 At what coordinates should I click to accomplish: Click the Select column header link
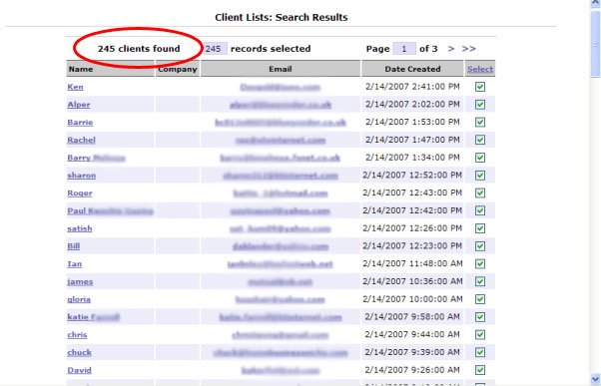pos(480,69)
